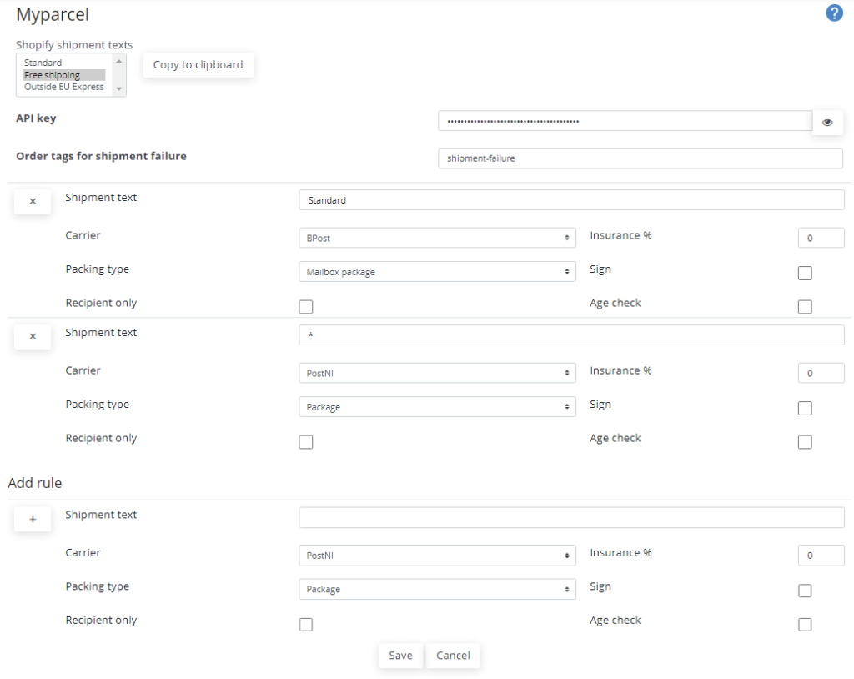854x679 pixels.
Task: Cancel the Myparcel settings changes
Action: click(453, 656)
